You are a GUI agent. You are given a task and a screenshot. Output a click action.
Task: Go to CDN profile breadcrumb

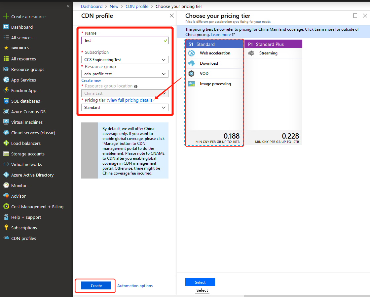point(137,6)
